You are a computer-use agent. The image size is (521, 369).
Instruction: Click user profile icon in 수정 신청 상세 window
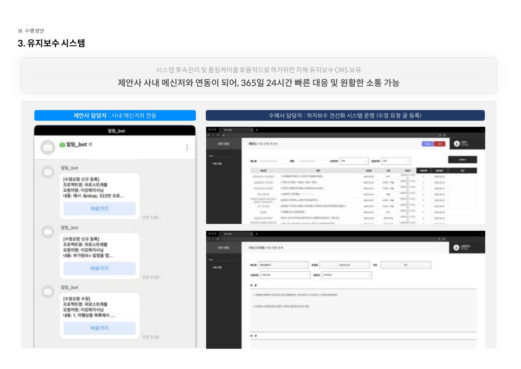pyautogui.click(x=456, y=248)
